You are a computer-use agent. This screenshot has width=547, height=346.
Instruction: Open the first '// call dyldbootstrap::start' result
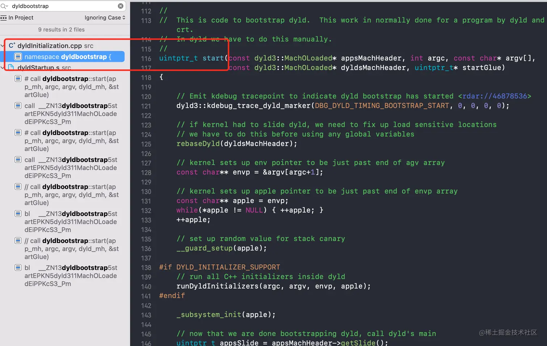pos(72,195)
